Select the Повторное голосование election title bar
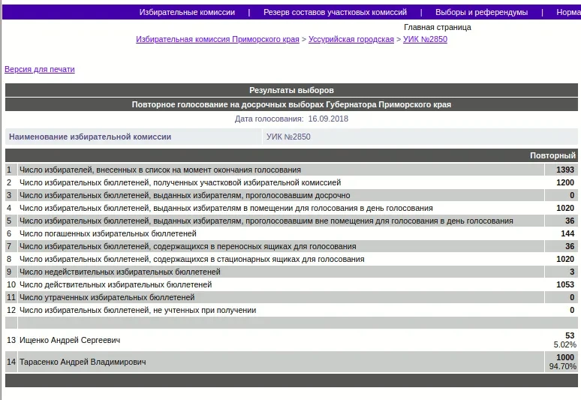The image size is (581, 400). (291, 104)
